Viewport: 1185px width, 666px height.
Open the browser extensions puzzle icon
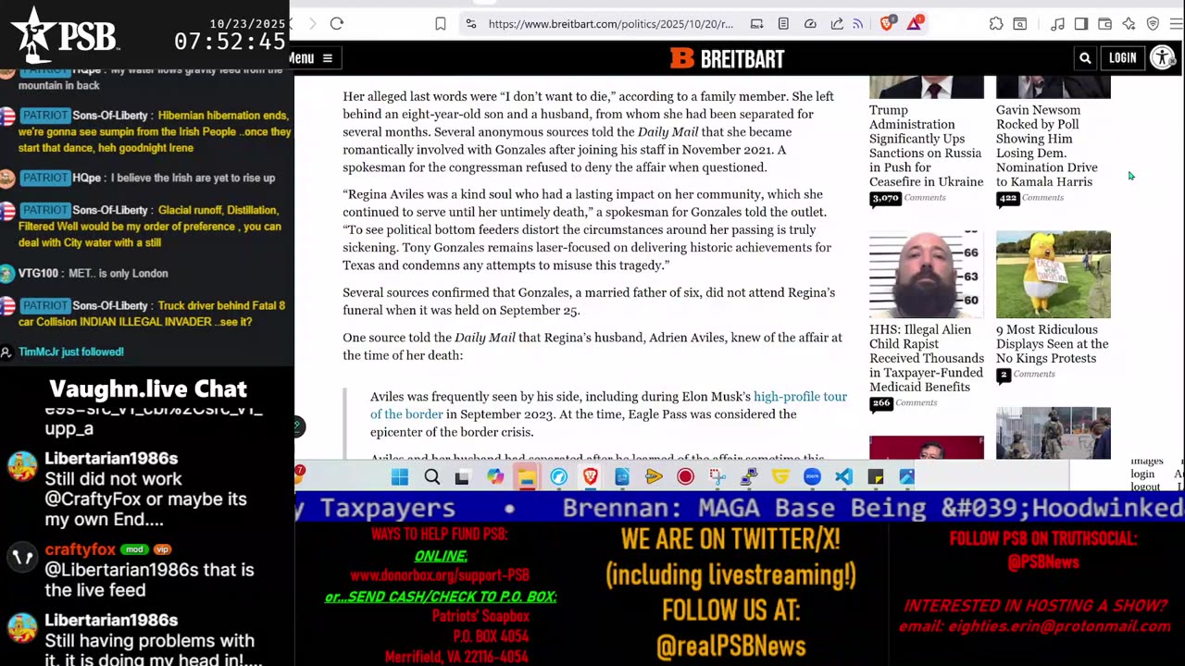click(x=996, y=23)
